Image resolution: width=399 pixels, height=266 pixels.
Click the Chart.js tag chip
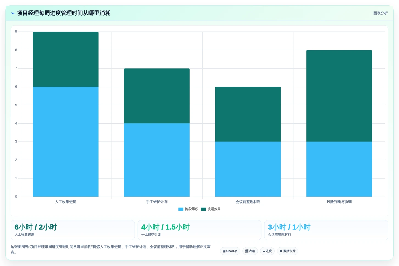pyautogui.click(x=230, y=251)
